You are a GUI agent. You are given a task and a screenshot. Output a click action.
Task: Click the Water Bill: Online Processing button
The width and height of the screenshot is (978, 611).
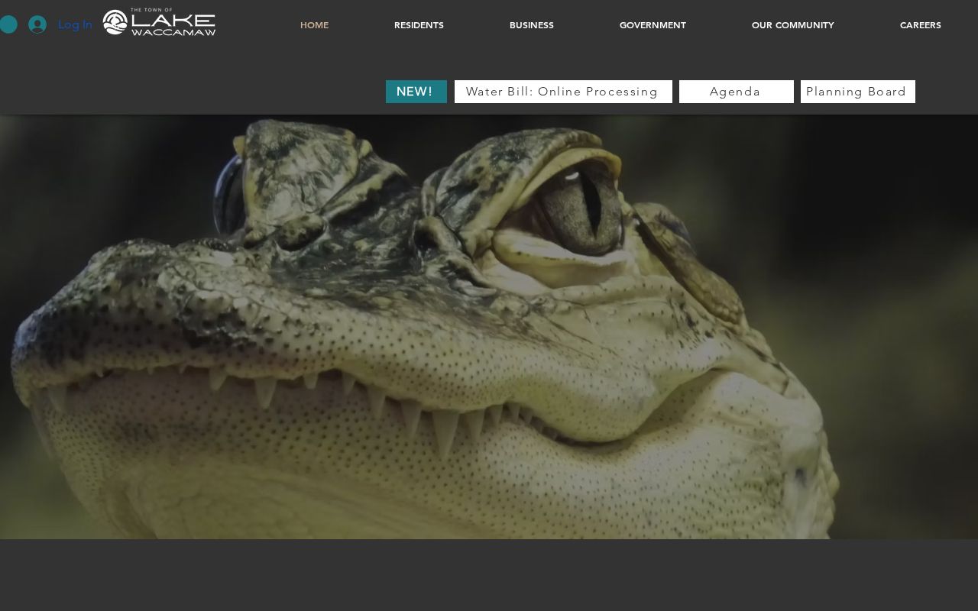tap(563, 92)
